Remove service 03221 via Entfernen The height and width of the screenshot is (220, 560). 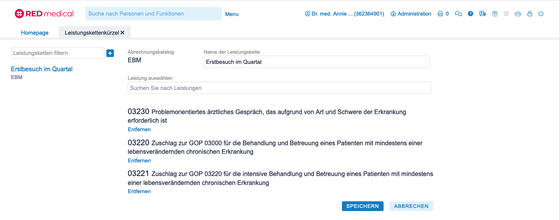(x=139, y=191)
